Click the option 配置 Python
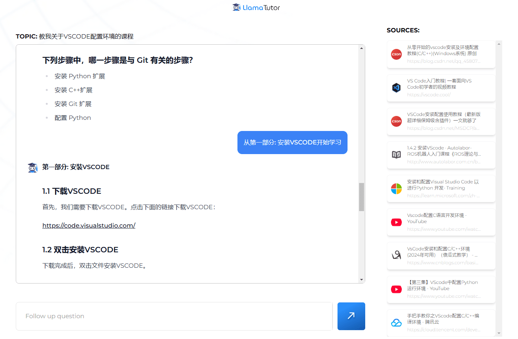518x339 pixels. coord(73,118)
